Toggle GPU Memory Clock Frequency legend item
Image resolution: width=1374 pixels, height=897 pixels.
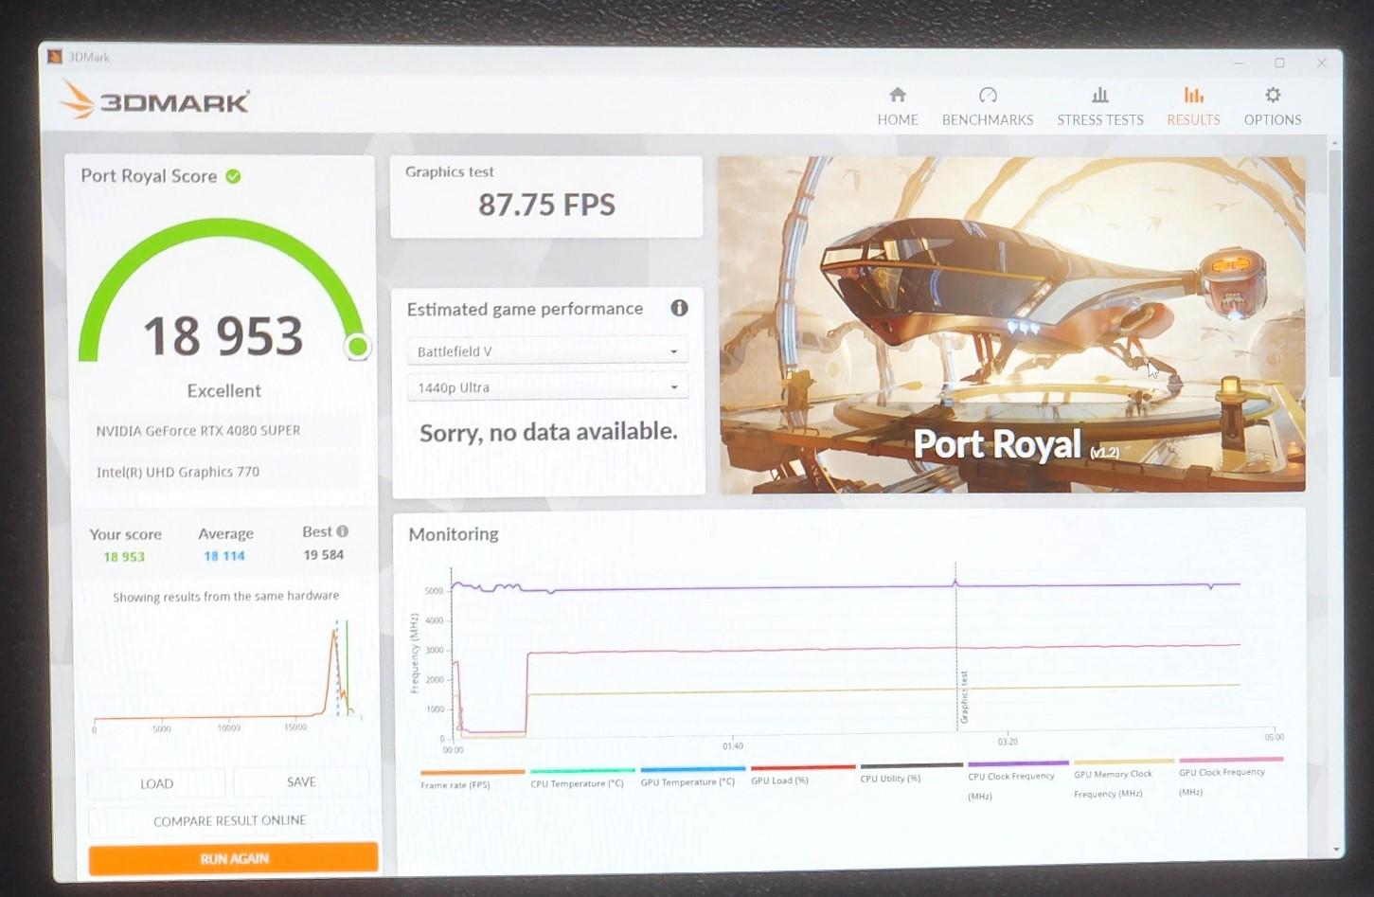[x=1124, y=780]
